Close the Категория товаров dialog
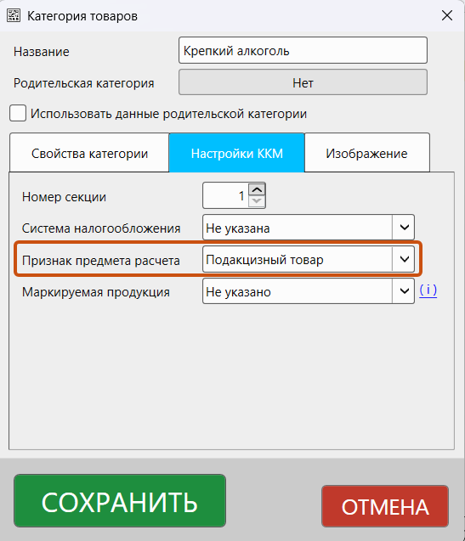Image resolution: width=465 pixels, height=541 pixels. (x=447, y=15)
